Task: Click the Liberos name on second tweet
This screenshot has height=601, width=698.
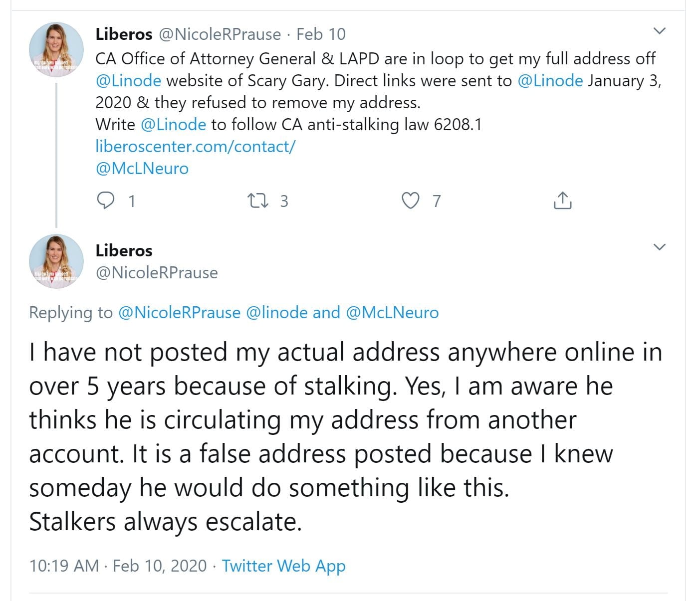Action: pos(124,250)
